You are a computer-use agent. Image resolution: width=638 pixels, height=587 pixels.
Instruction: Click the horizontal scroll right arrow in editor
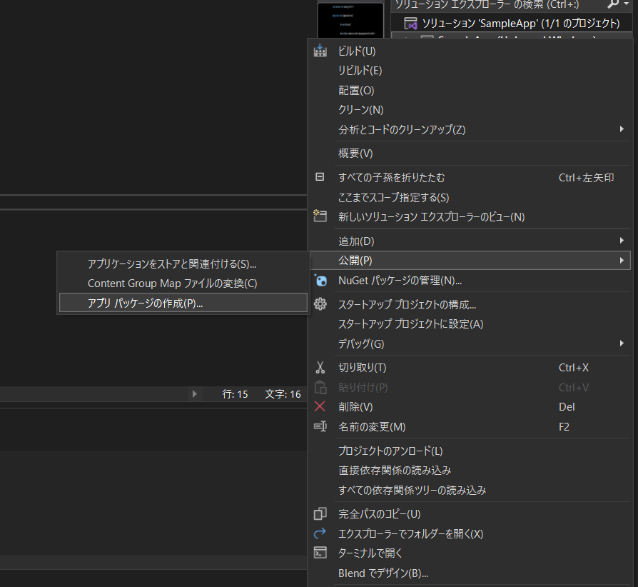coord(195,393)
